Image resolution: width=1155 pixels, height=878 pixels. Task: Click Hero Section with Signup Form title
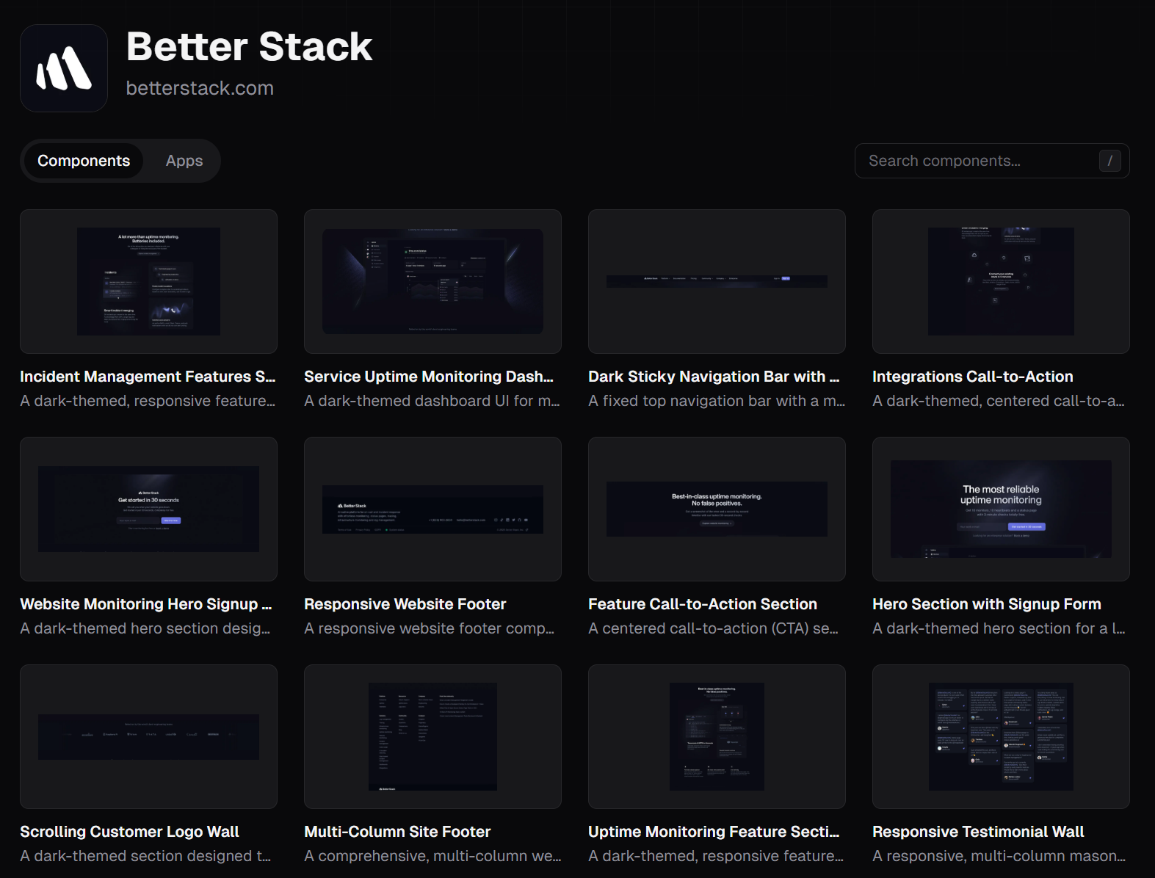click(987, 604)
